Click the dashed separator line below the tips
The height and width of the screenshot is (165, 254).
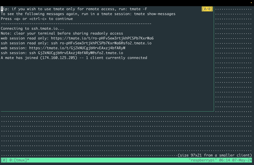(x=76, y=23)
